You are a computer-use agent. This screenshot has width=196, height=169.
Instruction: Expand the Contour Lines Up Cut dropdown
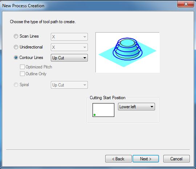tap(69, 58)
